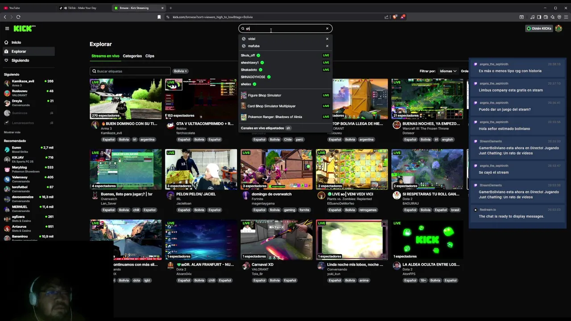Click the Kick logo

(x=24, y=29)
